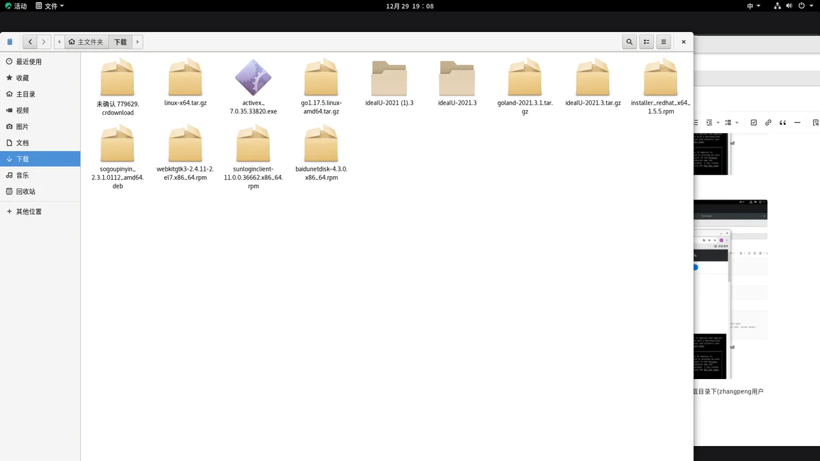
Task: Open the hamburger view options menu
Action: [x=663, y=42]
